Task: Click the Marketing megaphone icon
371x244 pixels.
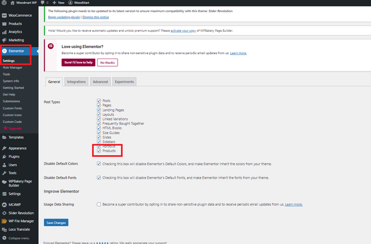Action: click(x=4, y=40)
